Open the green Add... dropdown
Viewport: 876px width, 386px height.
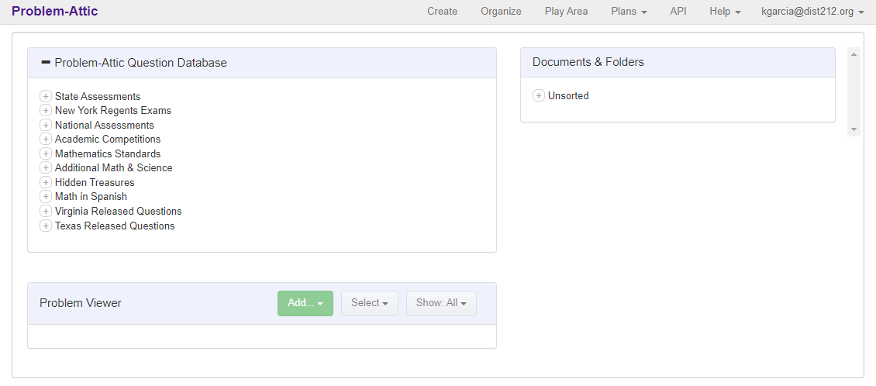(305, 303)
